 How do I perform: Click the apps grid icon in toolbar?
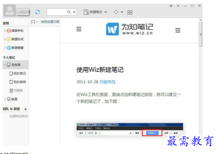(x=130, y=12)
